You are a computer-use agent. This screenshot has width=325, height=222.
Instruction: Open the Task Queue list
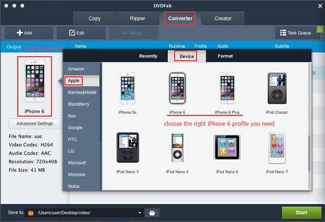(x=295, y=33)
